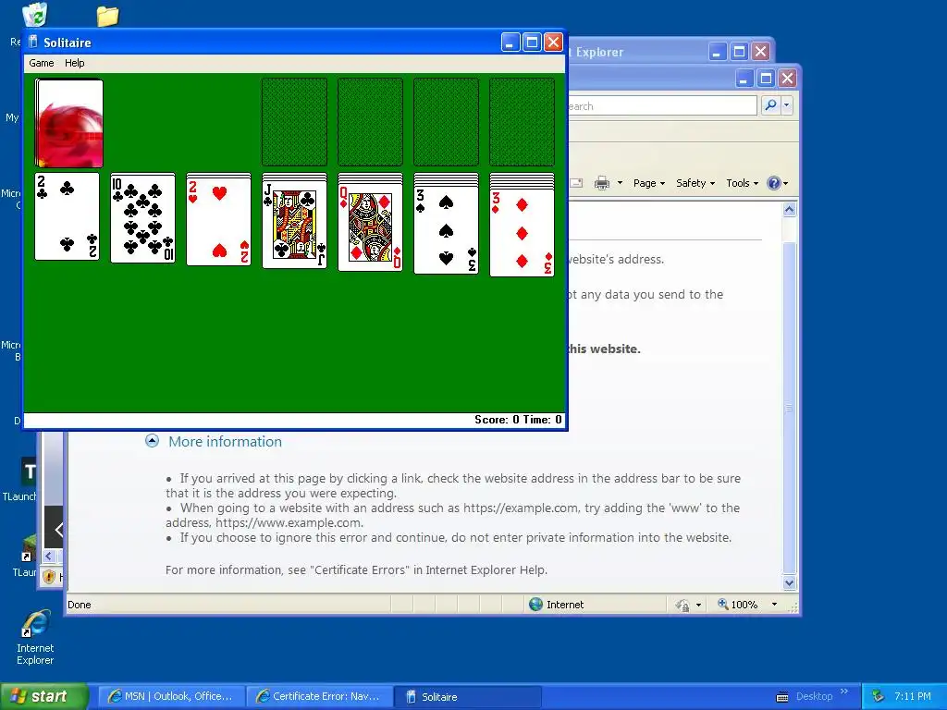The height and width of the screenshot is (710, 947).
Task: Click the Internet Explorer search box
Action: 662,105
